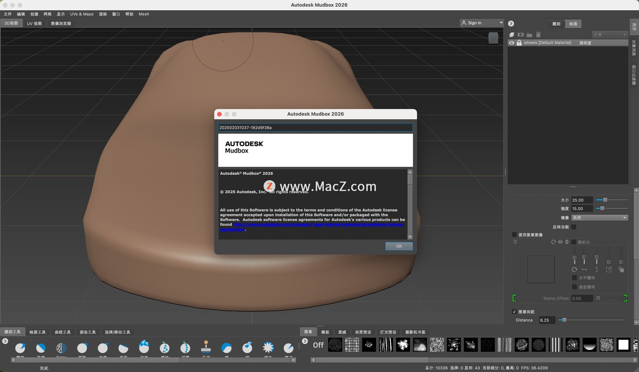639x372 pixels.
Task: Click the Distance value field 6.25
Action: 547,320
